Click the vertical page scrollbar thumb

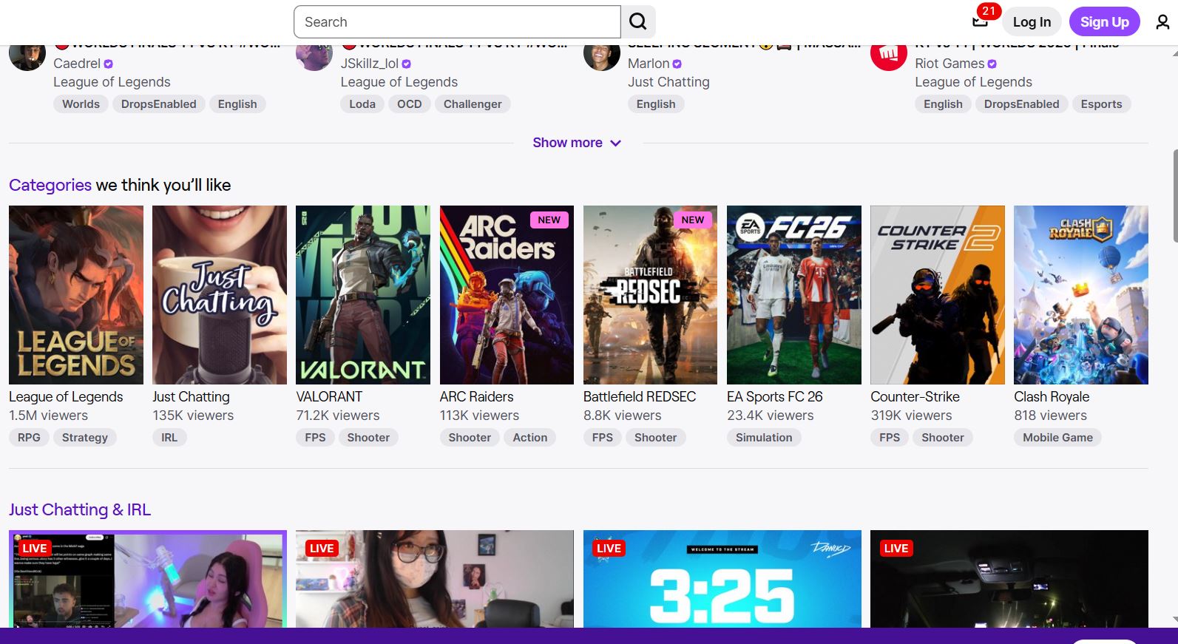[1174, 195]
